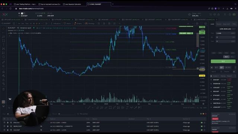Select the zoom tool in the left toolbar

tap(3, 66)
